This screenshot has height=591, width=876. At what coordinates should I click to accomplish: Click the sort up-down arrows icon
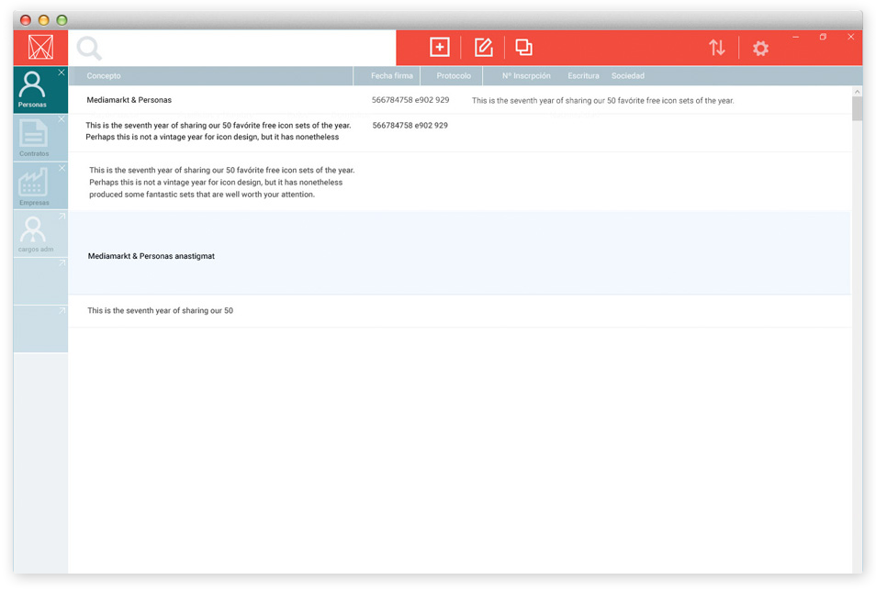click(x=716, y=48)
